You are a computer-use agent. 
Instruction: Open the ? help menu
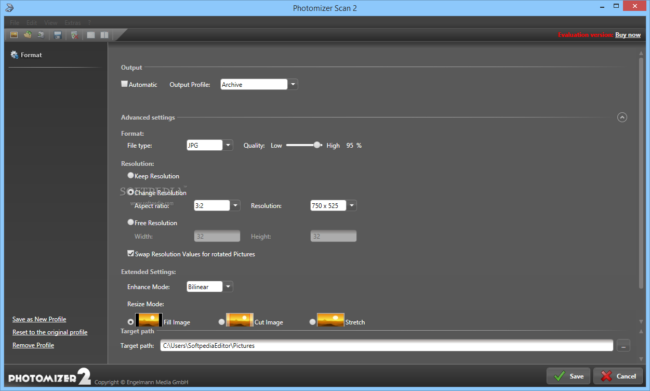click(89, 23)
